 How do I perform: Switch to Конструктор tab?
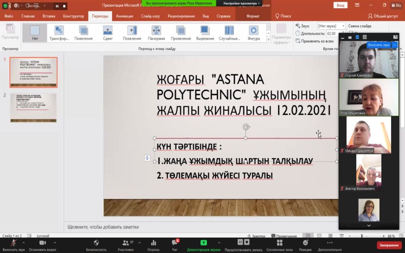click(x=73, y=16)
